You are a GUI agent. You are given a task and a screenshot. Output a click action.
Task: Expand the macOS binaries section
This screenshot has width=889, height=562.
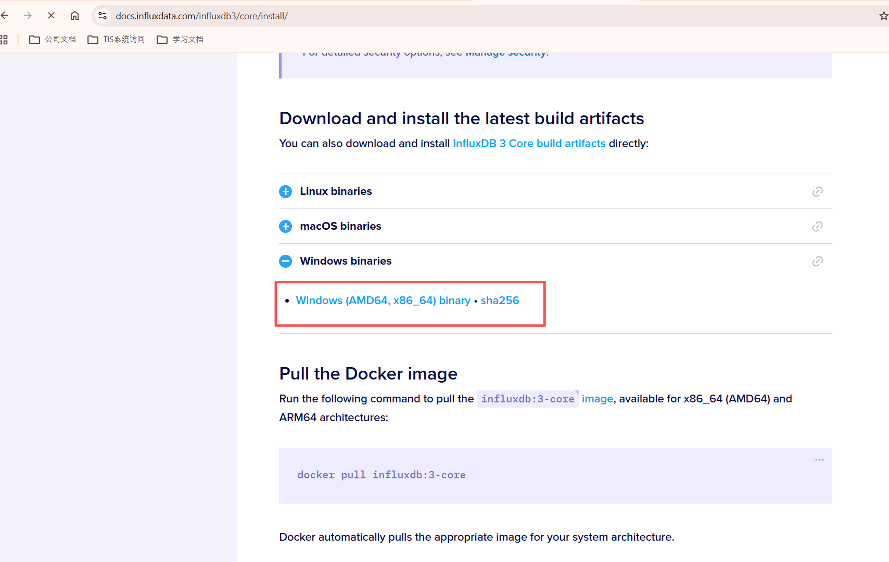click(285, 226)
